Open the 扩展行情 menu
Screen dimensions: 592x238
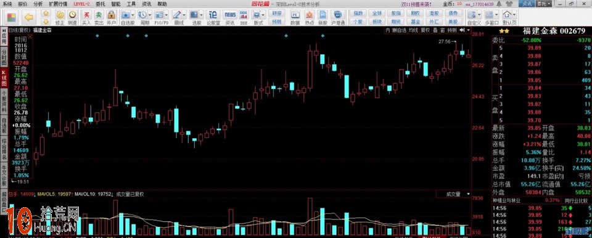[x=58, y=4]
